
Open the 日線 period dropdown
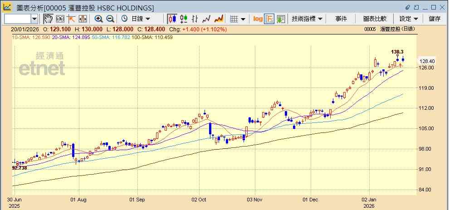[141, 19]
